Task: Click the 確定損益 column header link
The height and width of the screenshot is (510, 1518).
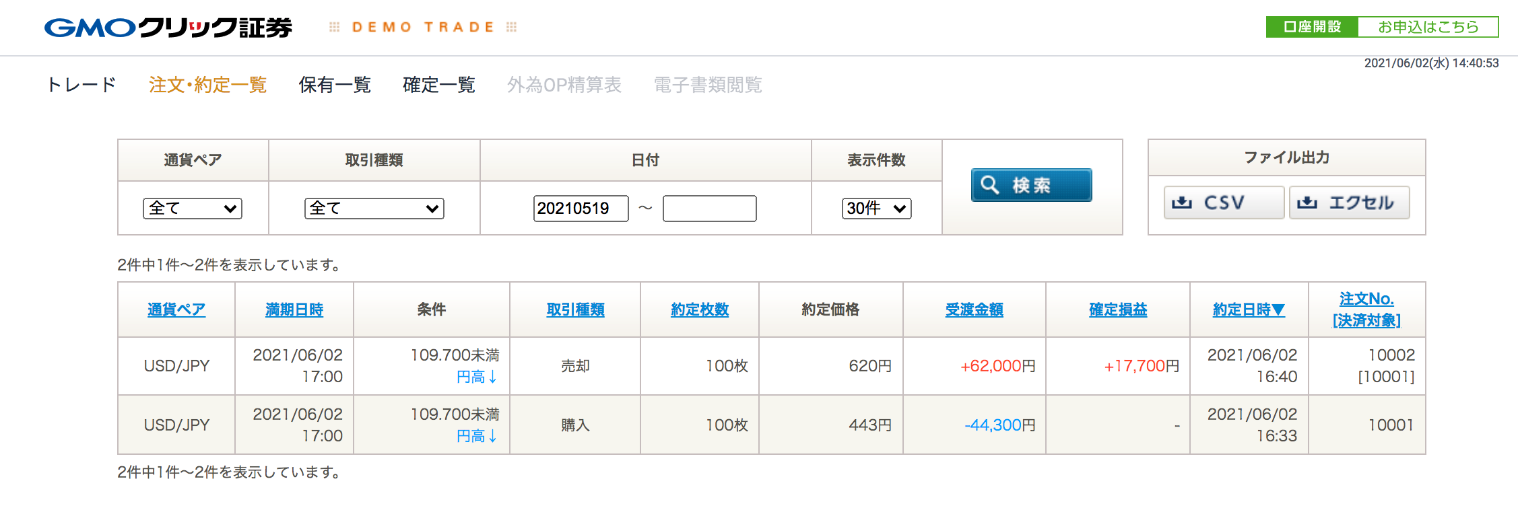Action: [x=1118, y=309]
